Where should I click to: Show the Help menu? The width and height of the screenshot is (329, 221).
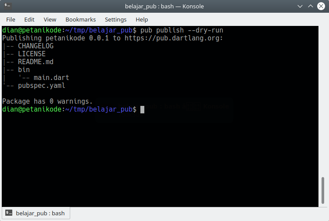142,19
